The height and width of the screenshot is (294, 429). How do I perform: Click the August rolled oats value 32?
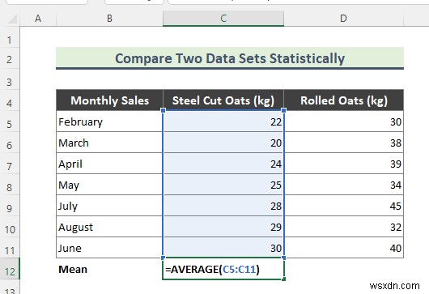[344, 227]
